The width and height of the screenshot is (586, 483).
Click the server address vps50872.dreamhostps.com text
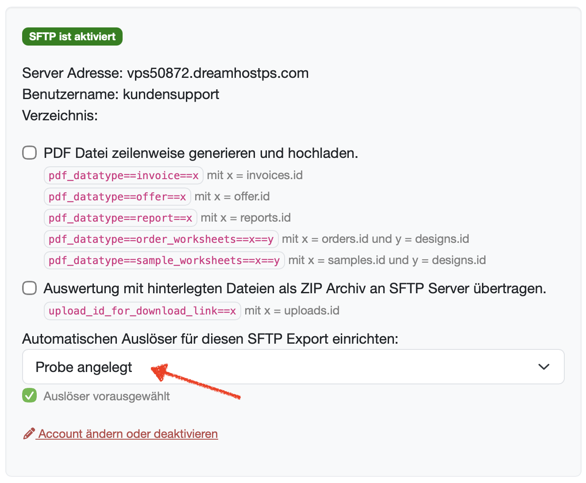pos(218,73)
